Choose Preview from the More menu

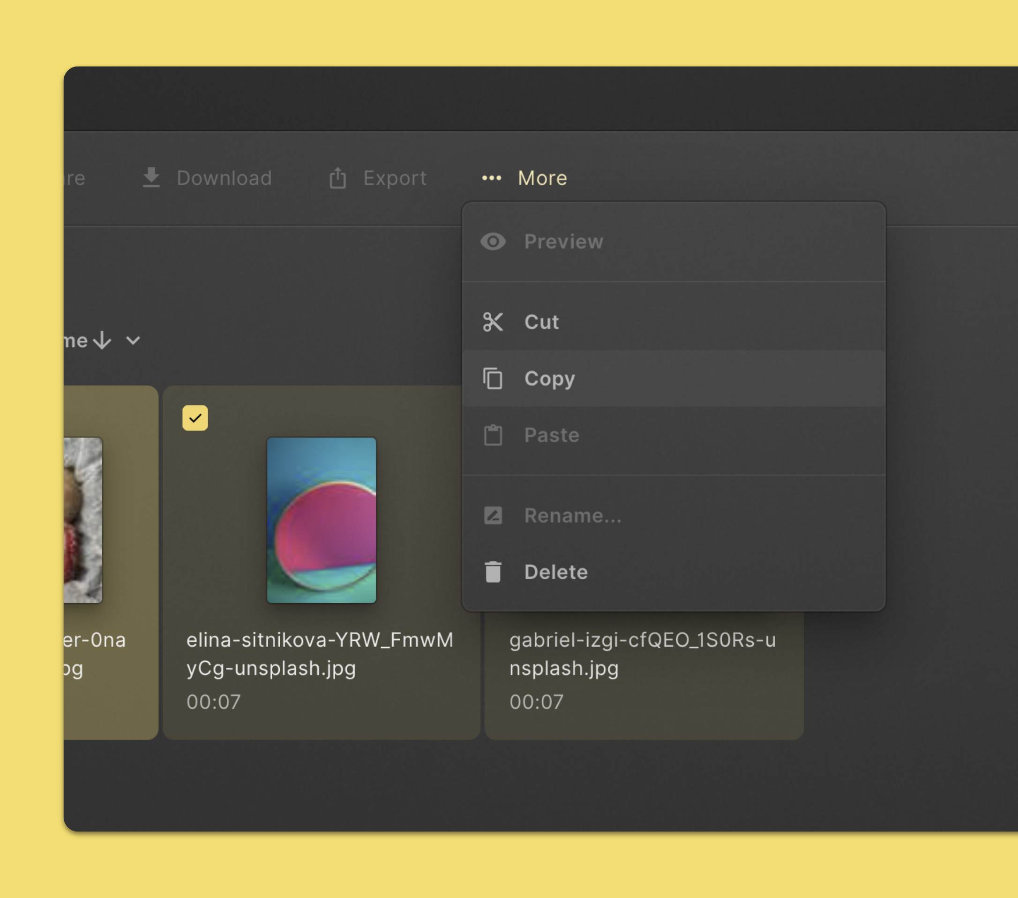674,241
